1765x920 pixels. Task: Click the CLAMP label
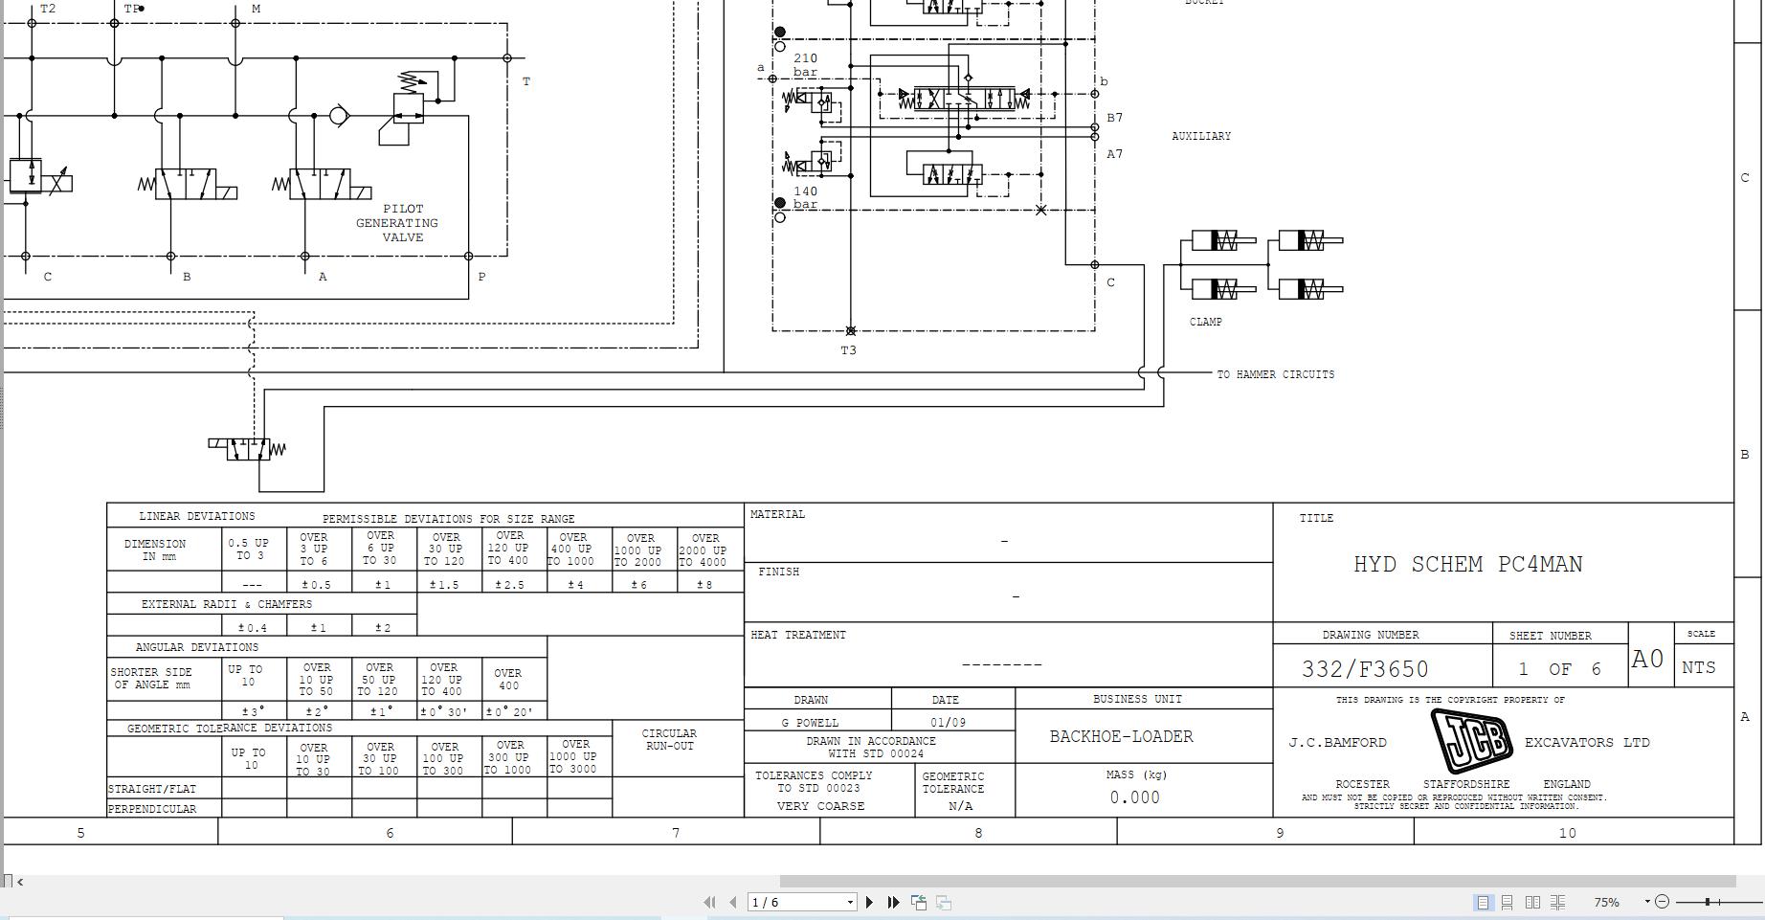pos(1205,322)
